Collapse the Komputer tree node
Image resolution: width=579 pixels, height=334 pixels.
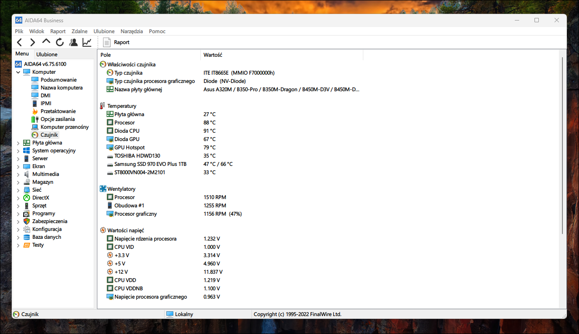pos(18,72)
